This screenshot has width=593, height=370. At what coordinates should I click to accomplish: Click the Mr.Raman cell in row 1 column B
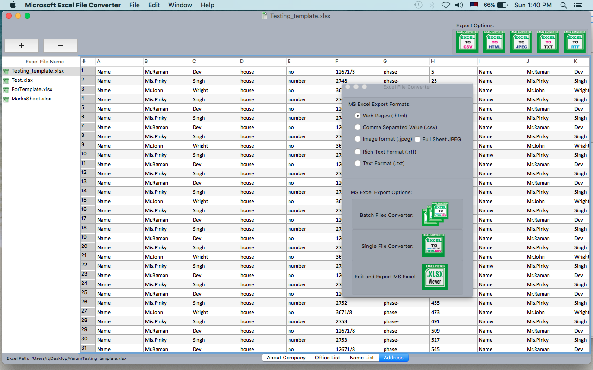pos(167,72)
